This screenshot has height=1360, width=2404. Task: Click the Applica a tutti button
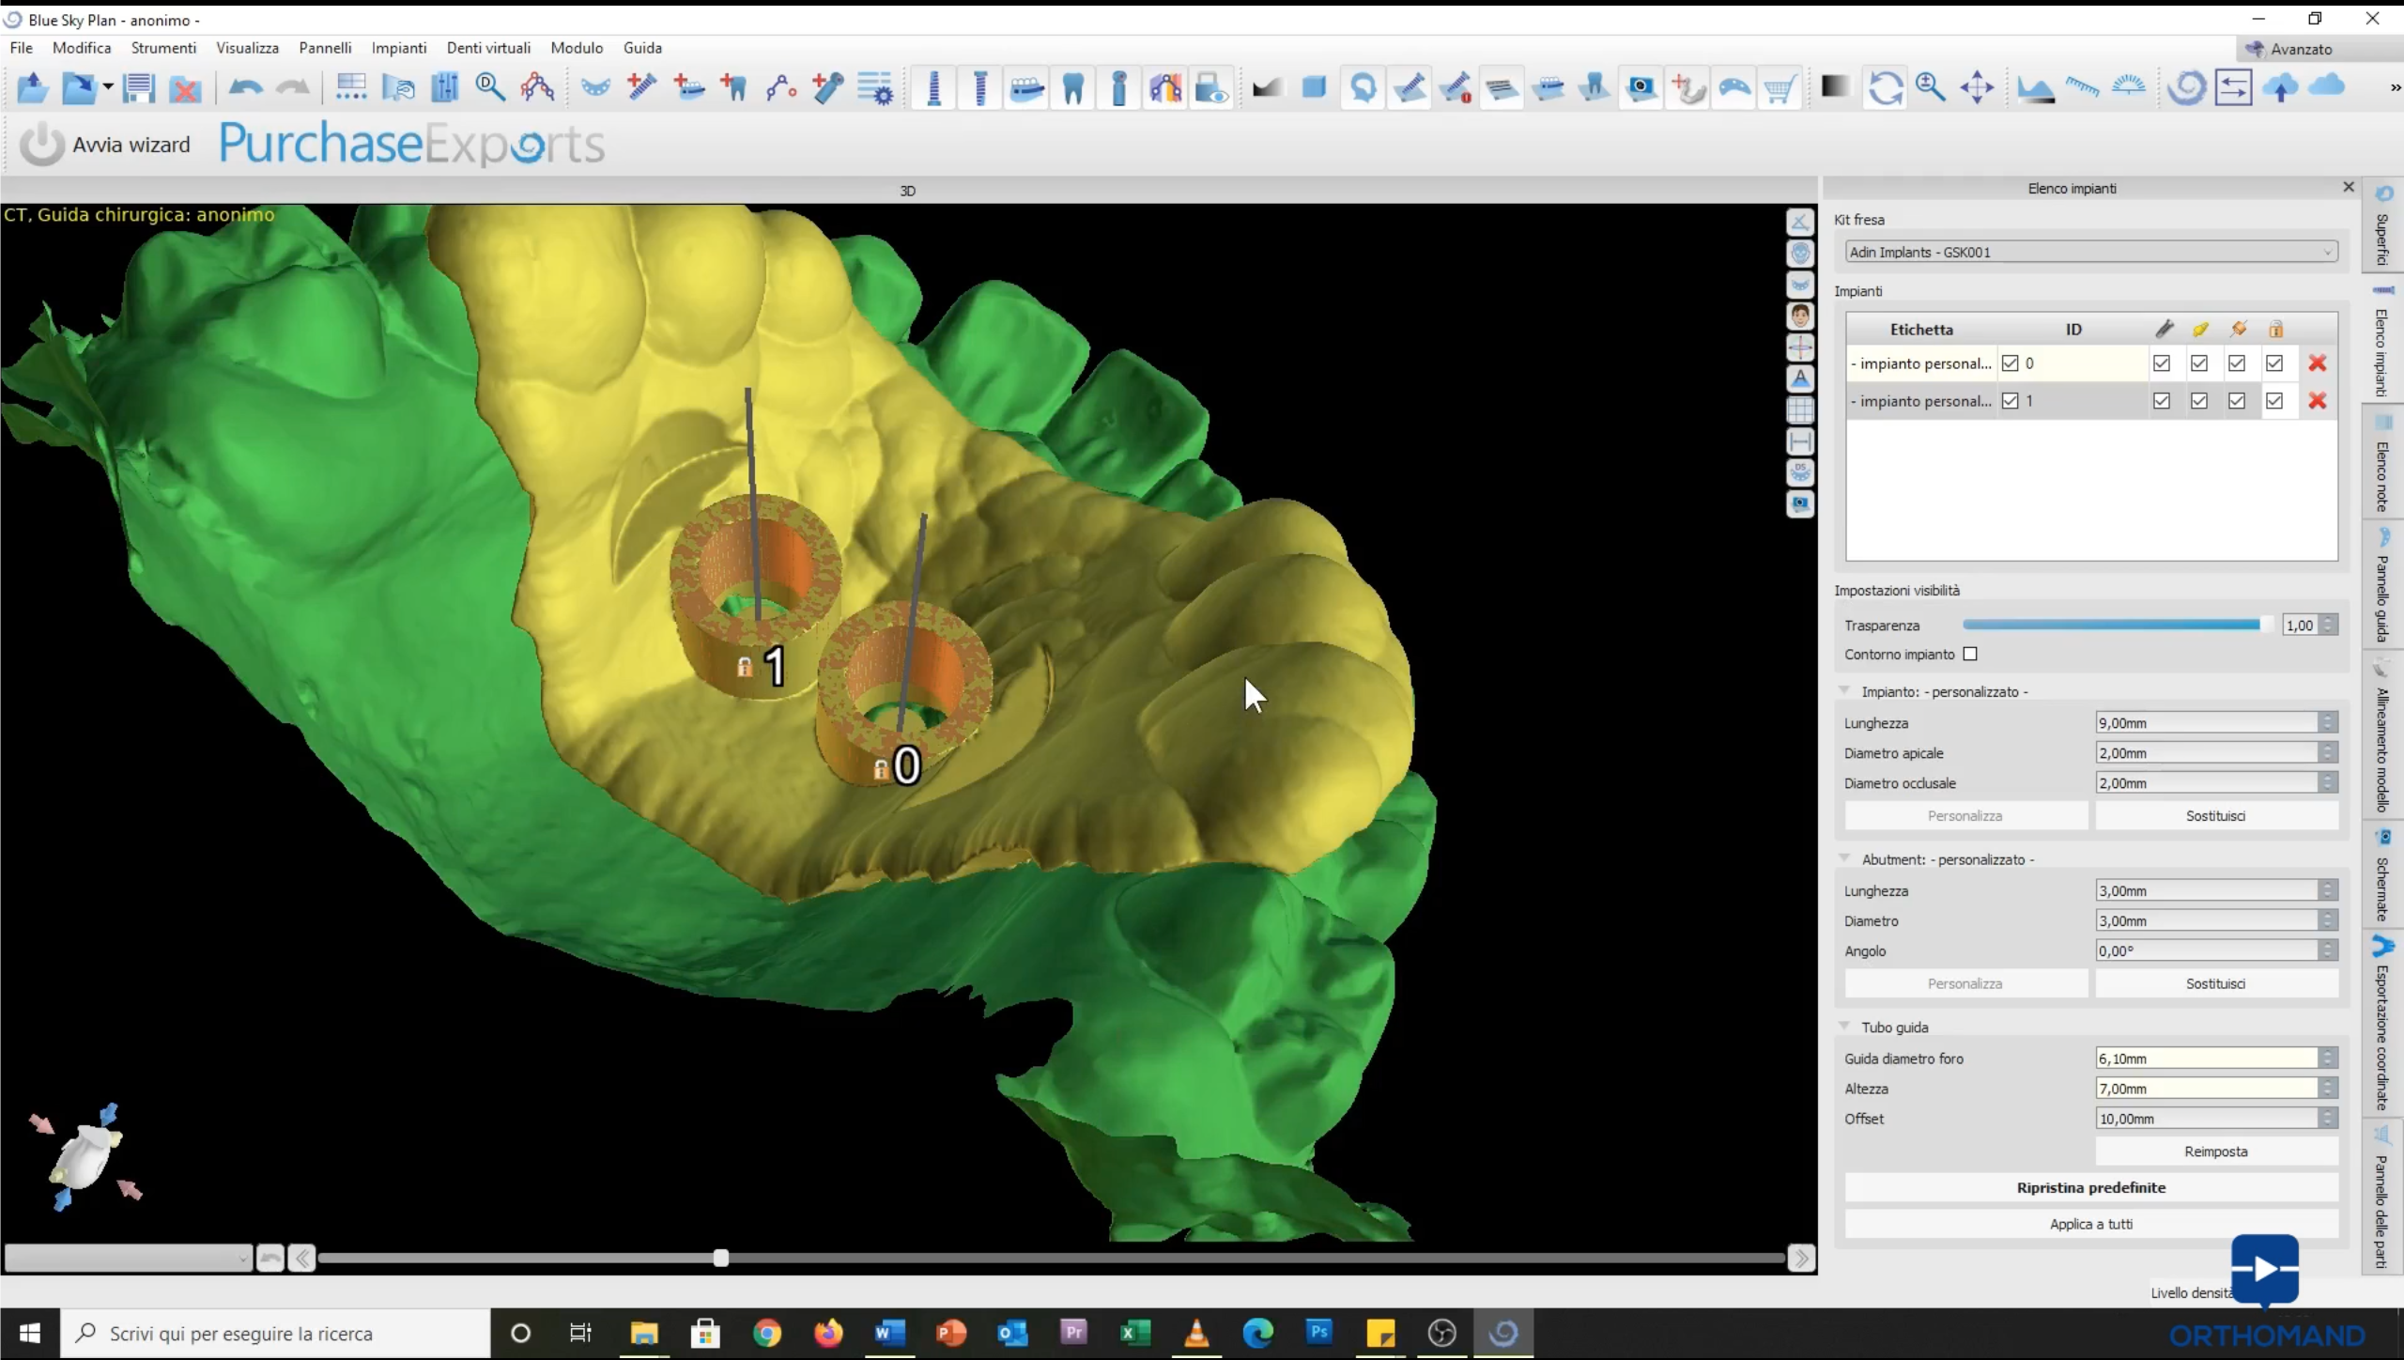(2090, 1224)
